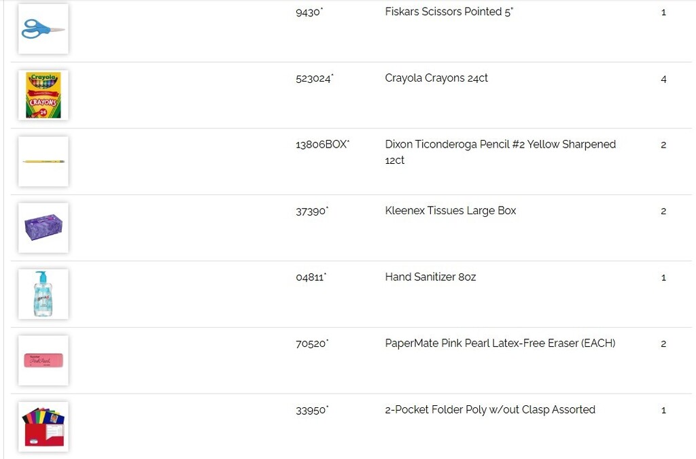
Task: Click item number 70520 for eraser
Action: [x=312, y=344]
